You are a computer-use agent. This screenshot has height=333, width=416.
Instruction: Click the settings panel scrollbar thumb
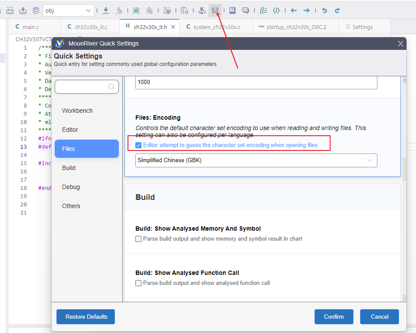click(404, 169)
